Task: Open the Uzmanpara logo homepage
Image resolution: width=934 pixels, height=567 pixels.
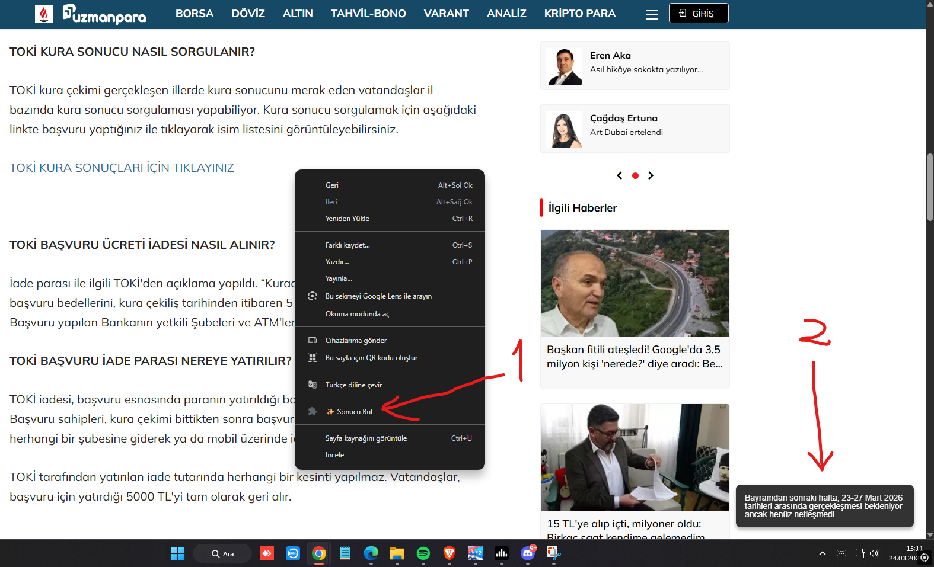Action: coord(104,14)
